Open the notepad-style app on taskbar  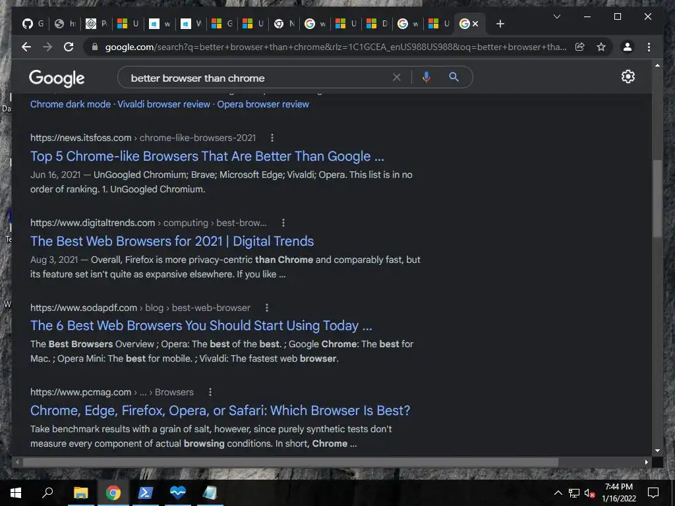point(210,493)
